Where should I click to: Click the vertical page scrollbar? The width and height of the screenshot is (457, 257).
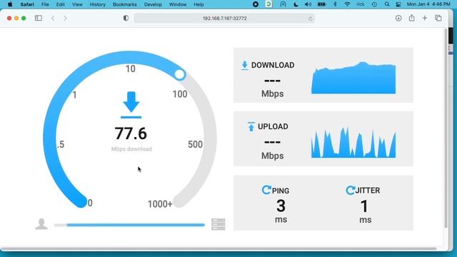pyautogui.click(x=446, y=128)
